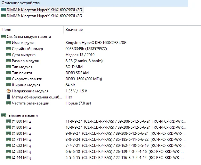Select serial value 093BD349h (1238579977)

[86, 49]
